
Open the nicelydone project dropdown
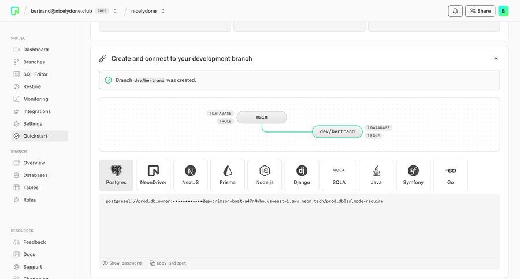(148, 11)
